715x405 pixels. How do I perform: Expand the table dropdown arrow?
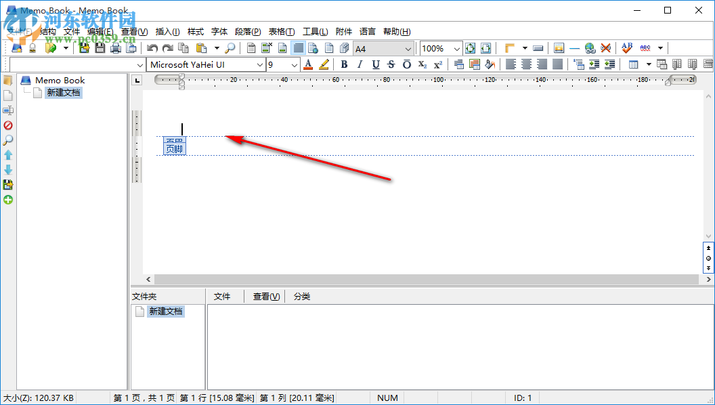click(x=649, y=64)
